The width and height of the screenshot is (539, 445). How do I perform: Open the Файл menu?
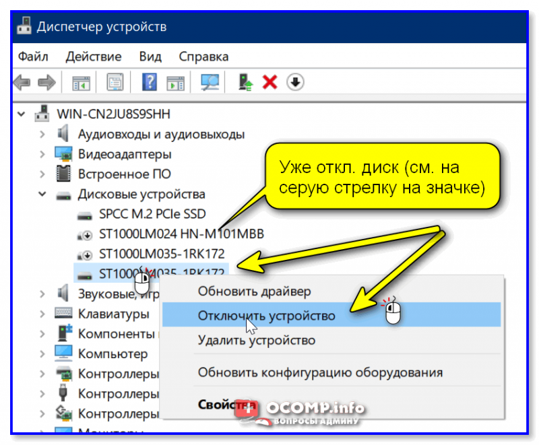click(33, 57)
